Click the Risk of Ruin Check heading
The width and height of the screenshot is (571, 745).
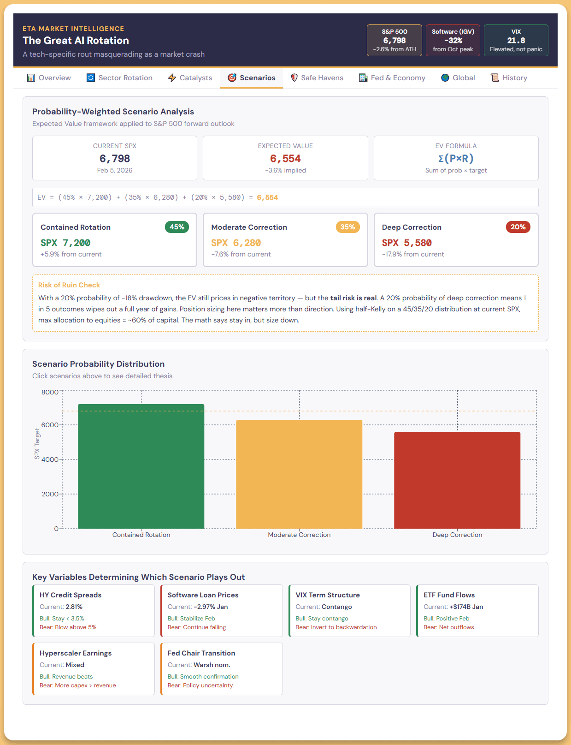coord(69,285)
